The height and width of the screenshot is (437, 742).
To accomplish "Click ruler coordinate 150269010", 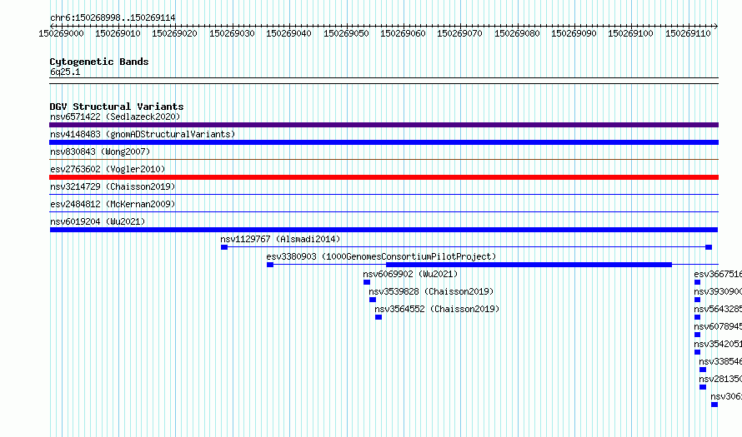I will click(x=118, y=33).
